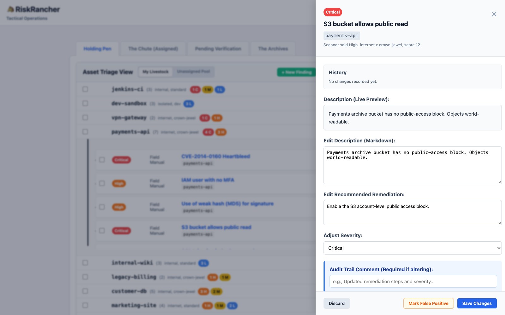Screen dimensions: 505x315
Task: Check the customer-db asset checkbox
Action: pos(85,291)
